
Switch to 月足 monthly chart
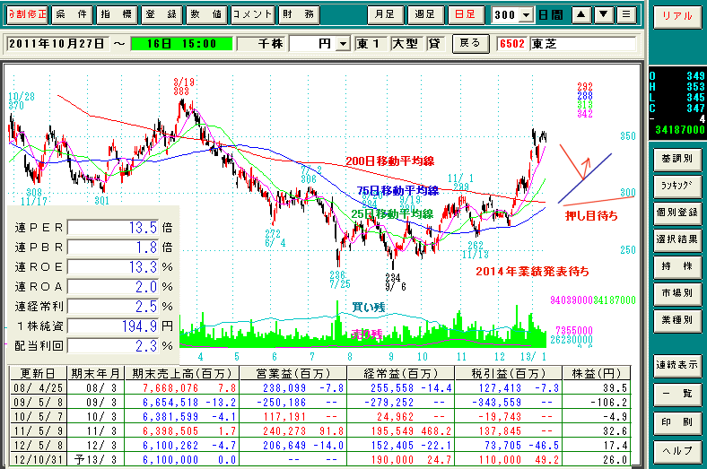coord(385,14)
